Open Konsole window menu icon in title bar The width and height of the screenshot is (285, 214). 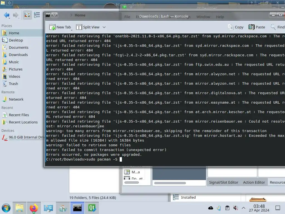click(48, 15)
